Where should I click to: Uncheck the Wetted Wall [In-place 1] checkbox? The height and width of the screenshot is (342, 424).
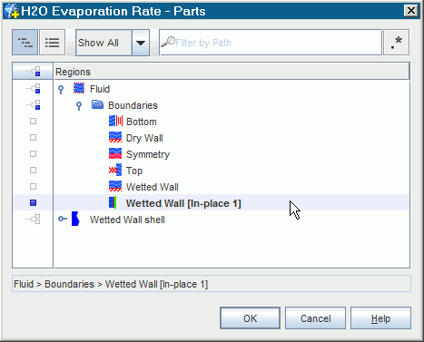pyautogui.click(x=33, y=203)
